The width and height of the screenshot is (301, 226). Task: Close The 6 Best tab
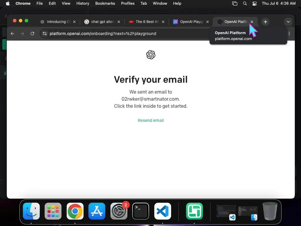click(163, 22)
